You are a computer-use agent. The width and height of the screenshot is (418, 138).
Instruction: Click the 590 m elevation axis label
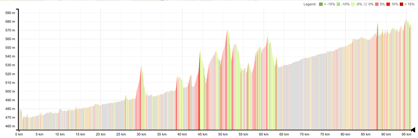10,13
